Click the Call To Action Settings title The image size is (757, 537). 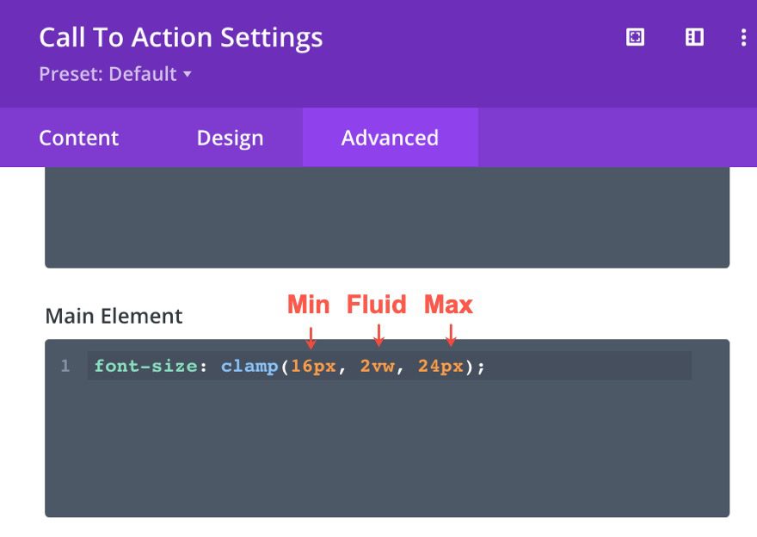coord(181,36)
